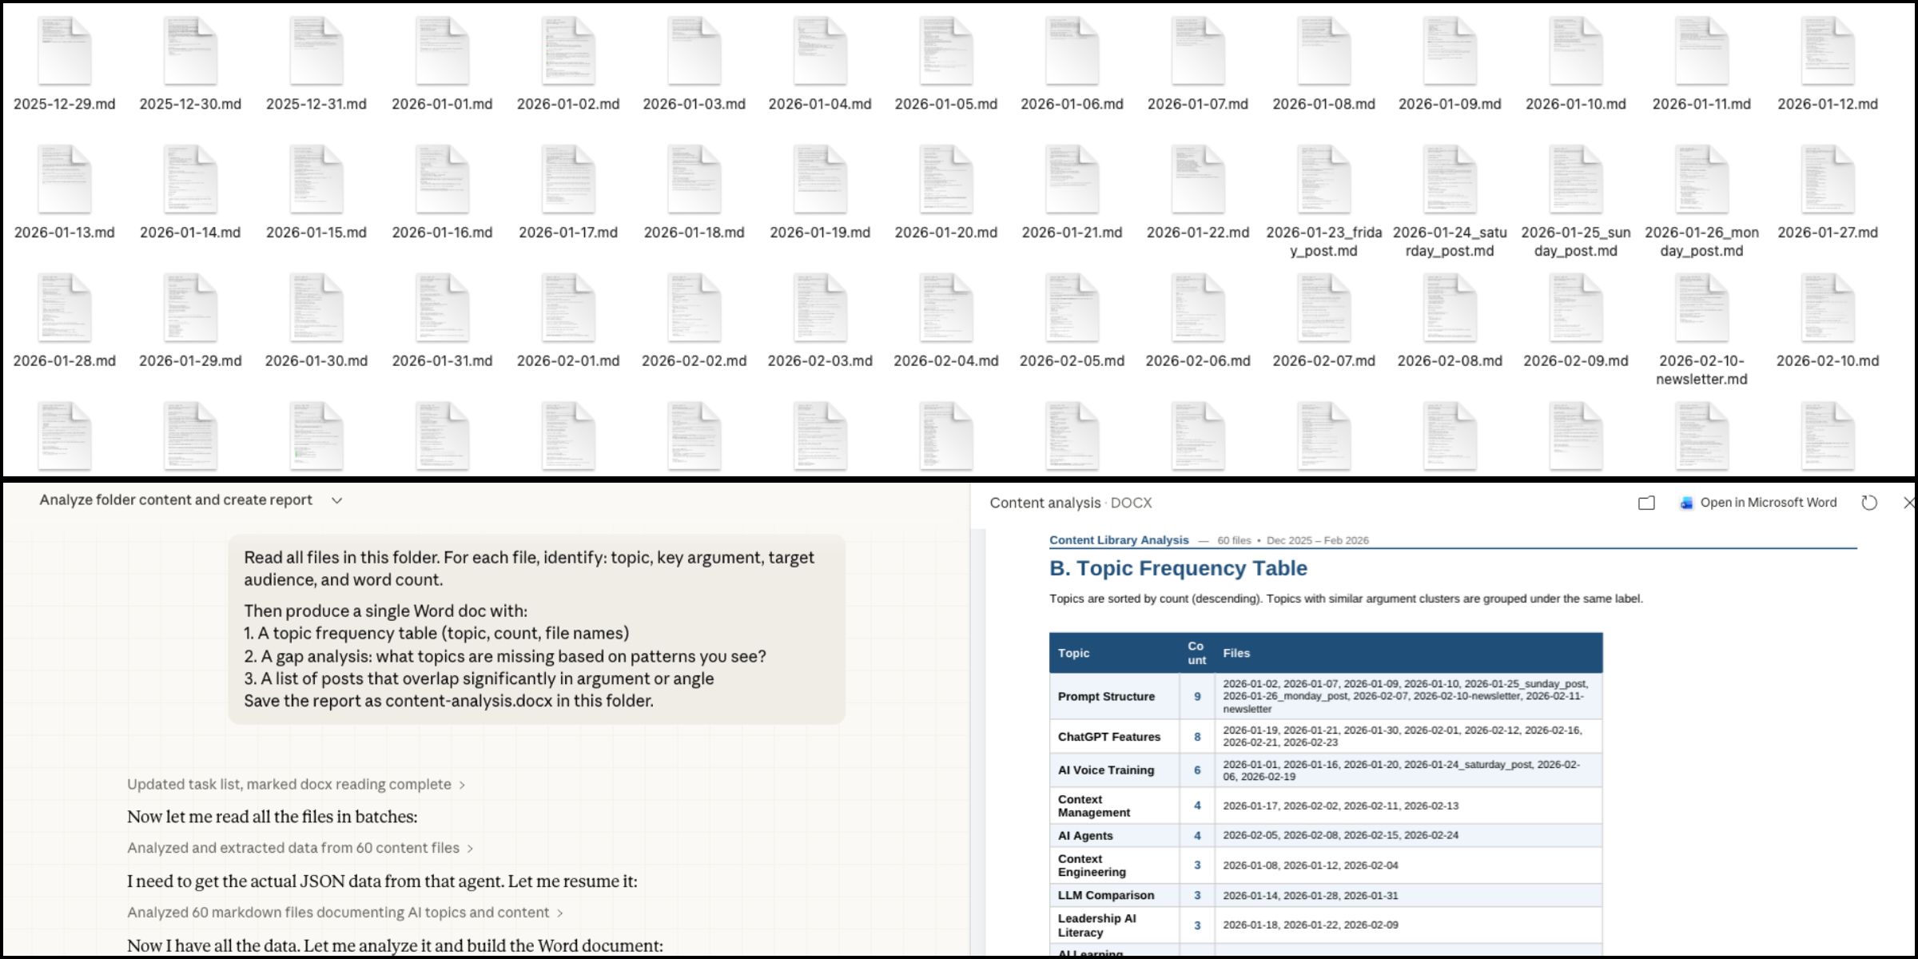This screenshot has height=959, width=1918.
Task: Click the Content Library Analysis header link
Action: (x=1118, y=540)
